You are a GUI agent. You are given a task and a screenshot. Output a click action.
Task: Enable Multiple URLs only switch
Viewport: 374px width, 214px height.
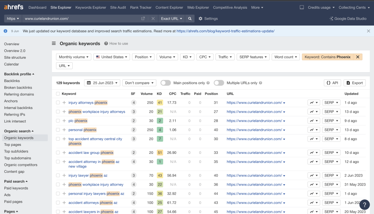point(219,83)
